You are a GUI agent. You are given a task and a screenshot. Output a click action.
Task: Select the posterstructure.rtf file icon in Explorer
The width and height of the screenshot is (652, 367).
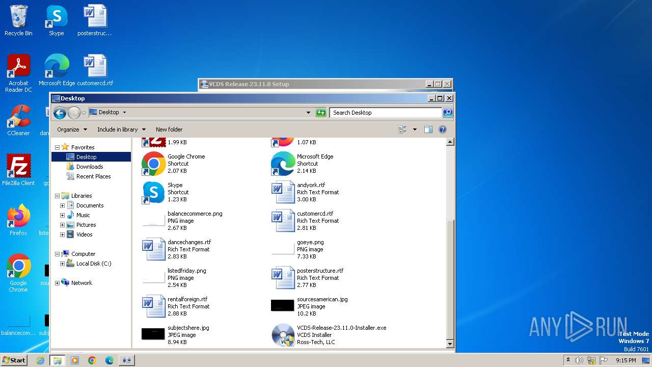click(x=283, y=278)
